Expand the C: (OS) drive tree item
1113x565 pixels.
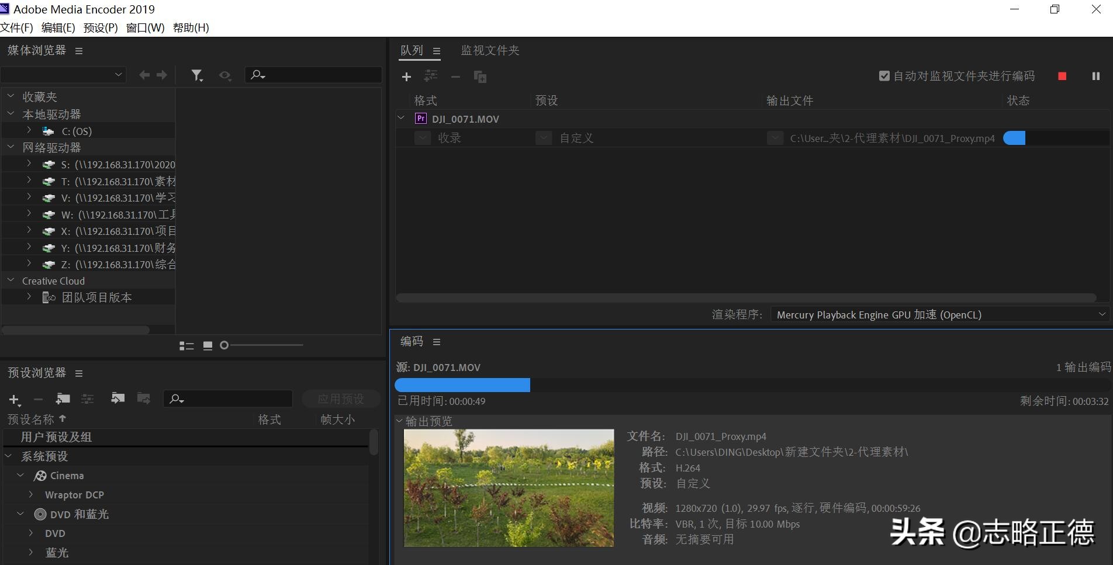coord(29,130)
